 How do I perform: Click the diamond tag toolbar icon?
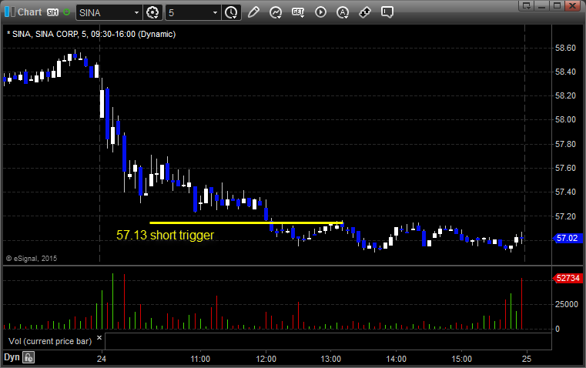pyautogui.click(x=365, y=12)
